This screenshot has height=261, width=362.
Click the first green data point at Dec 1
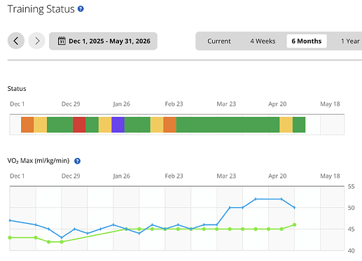click(x=10, y=238)
